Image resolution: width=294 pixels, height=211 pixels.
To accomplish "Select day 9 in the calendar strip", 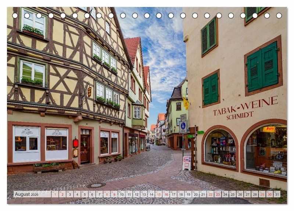I will point(114,194).
